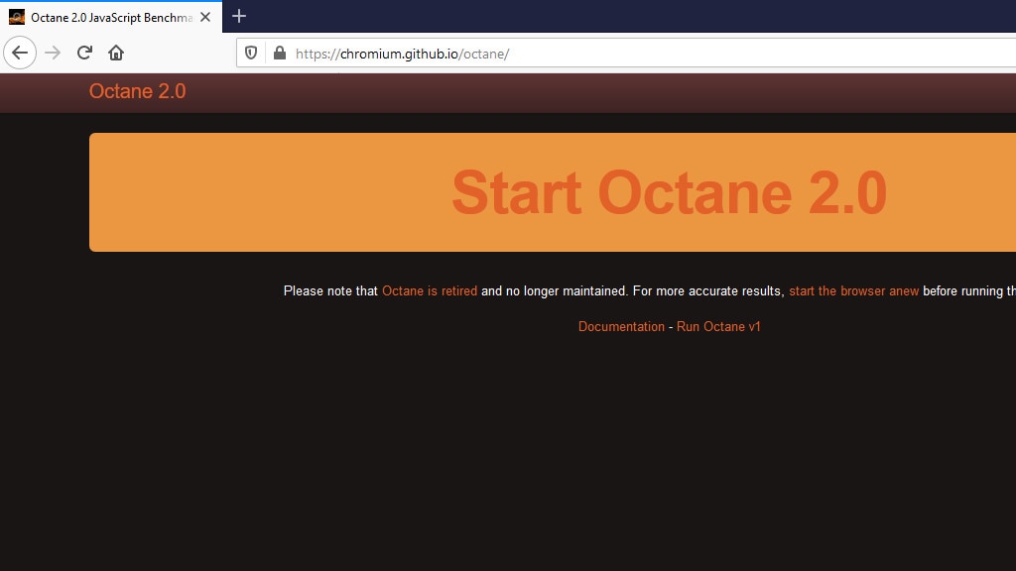Show site security info via padlock
Image resolution: width=1016 pixels, height=571 pixels.
[279, 53]
